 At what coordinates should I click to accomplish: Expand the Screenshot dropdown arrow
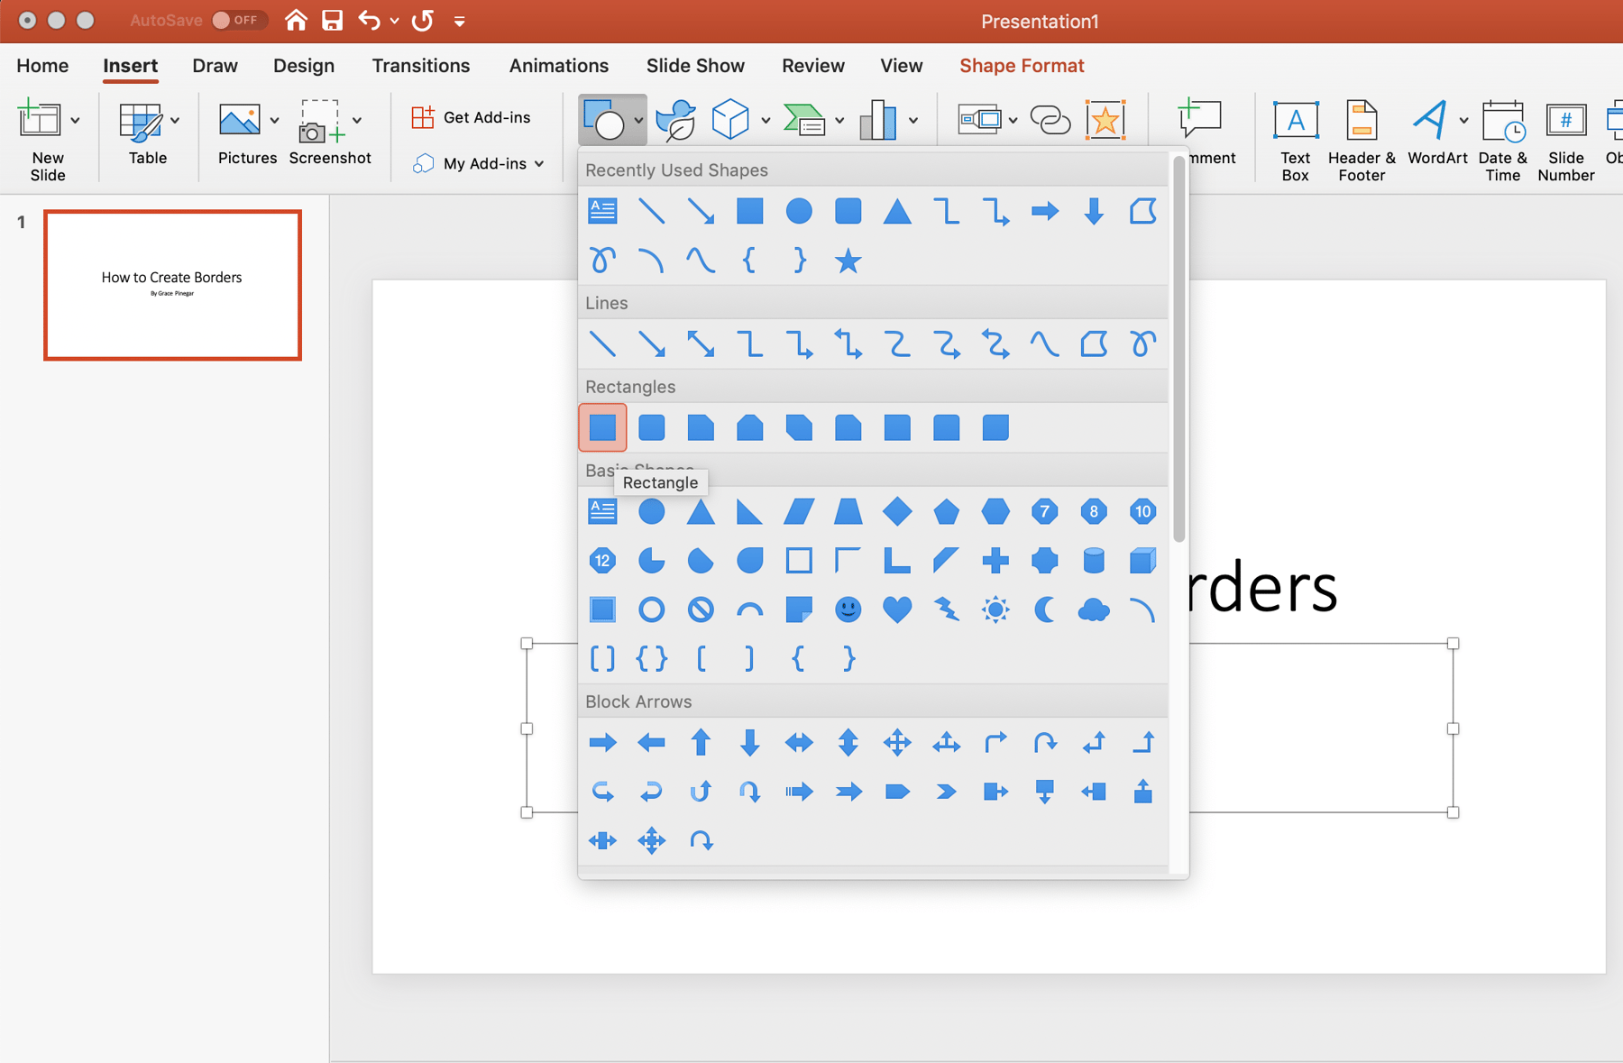click(x=357, y=119)
